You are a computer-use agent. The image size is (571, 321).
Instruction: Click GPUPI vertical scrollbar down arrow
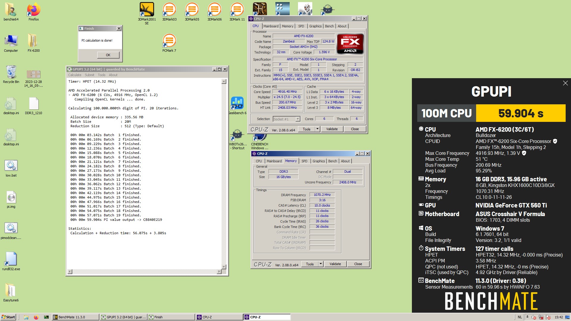coord(224,267)
